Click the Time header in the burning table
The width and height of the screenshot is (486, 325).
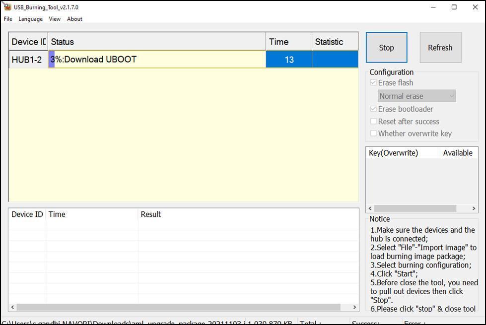click(289, 42)
